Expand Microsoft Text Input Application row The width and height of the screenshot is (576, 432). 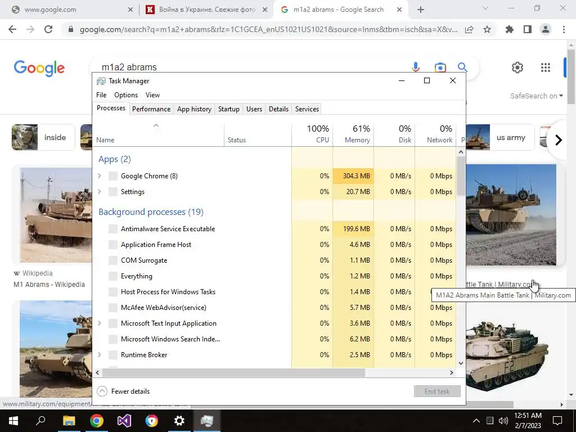pos(99,323)
